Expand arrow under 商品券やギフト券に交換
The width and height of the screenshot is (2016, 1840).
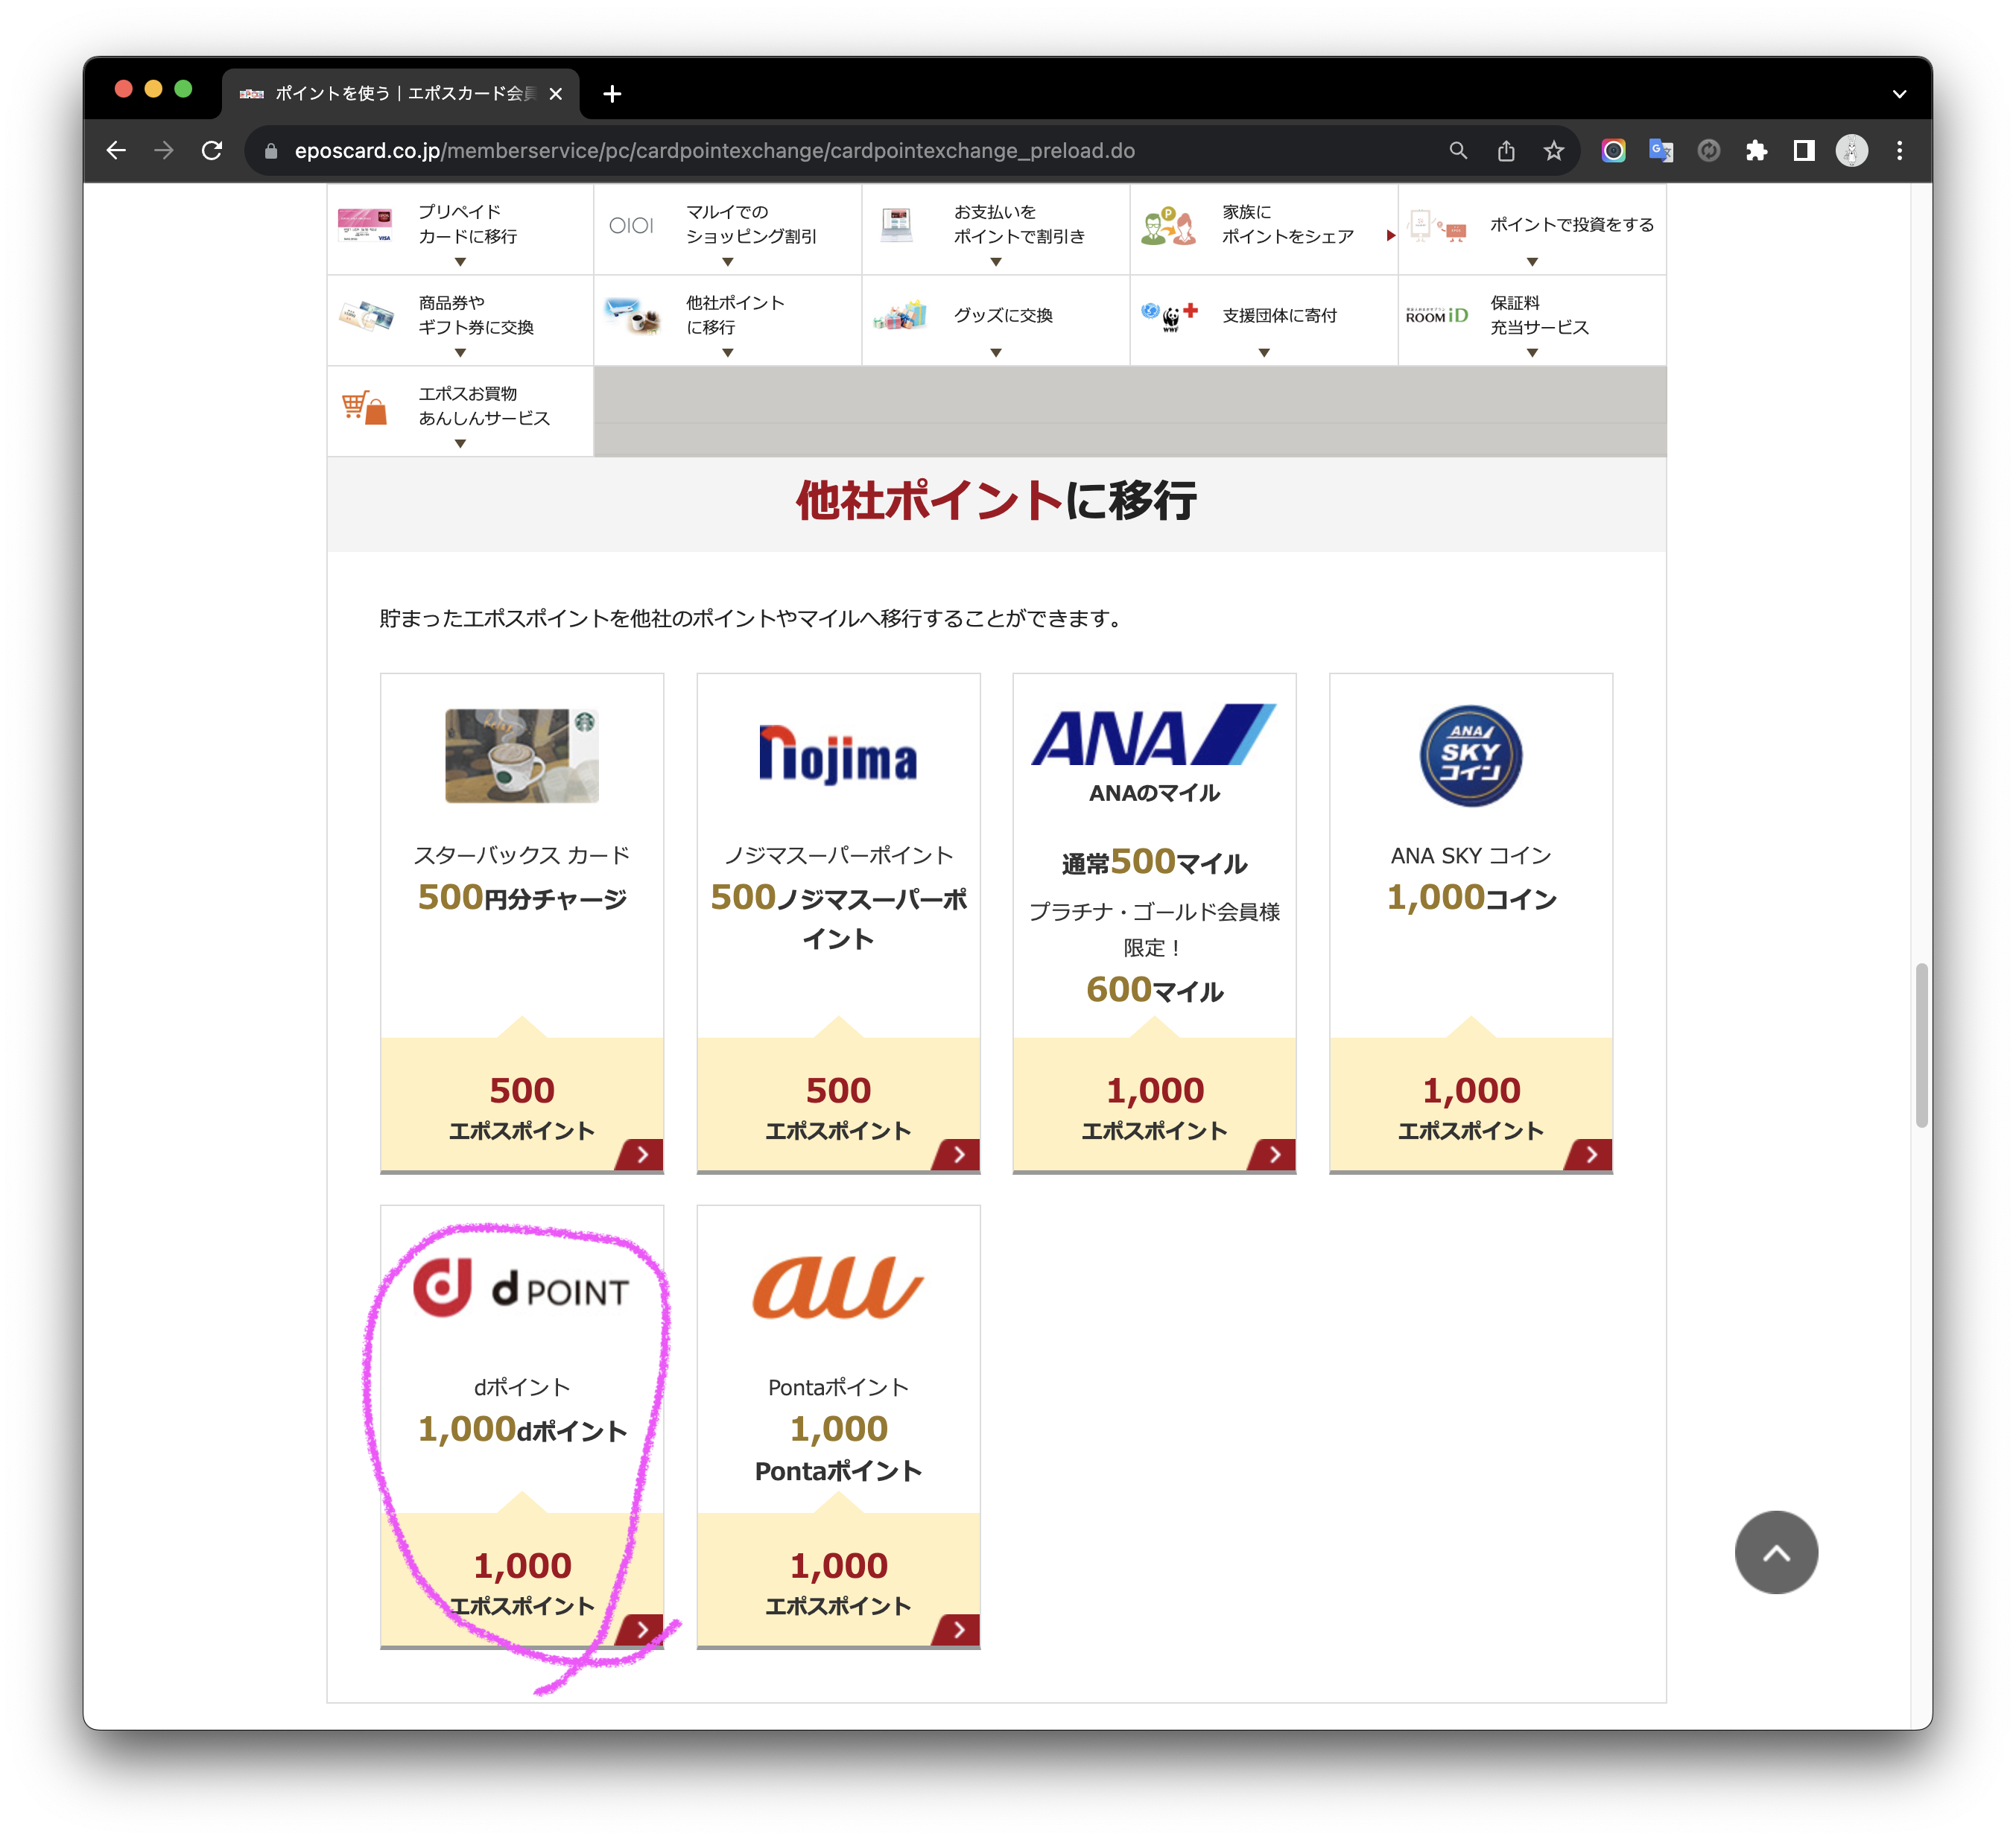coord(460,353)
